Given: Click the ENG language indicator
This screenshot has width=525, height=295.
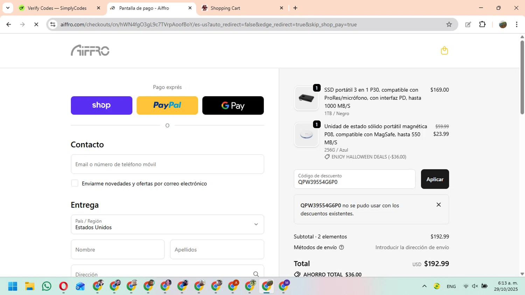Looking at the screenshot, I should 451,286.
